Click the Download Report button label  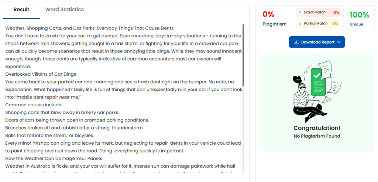(317, 42)
